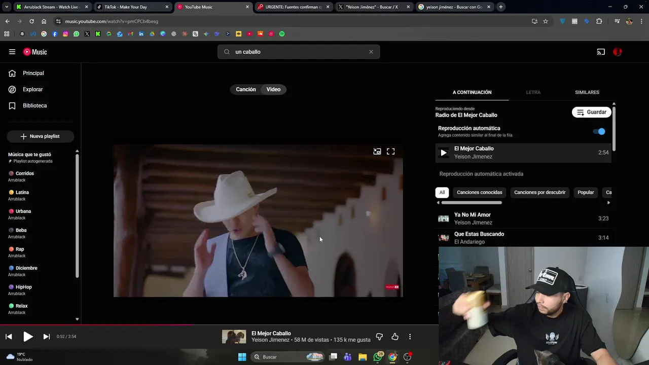This screenshot has width=649, height=365.
Task: Select Canciones por descubrir filter chip
Action: tap(539, 192)
